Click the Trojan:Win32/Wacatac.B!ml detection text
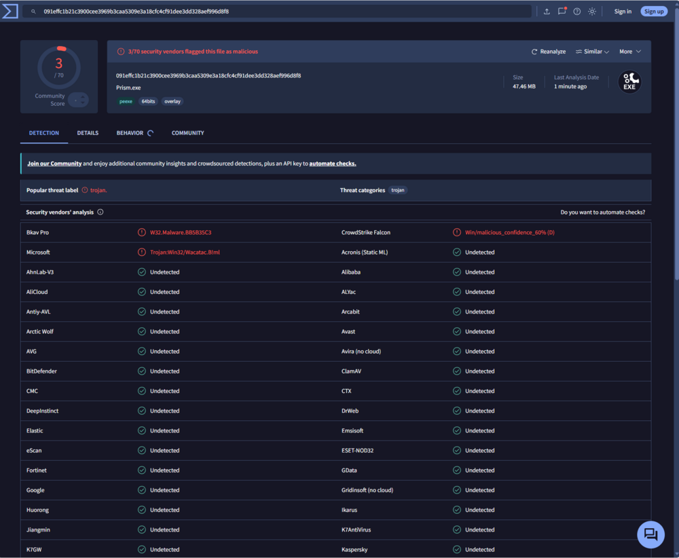Screen dimensions: 679x558 pyautogui.click(x=185, y=253)
